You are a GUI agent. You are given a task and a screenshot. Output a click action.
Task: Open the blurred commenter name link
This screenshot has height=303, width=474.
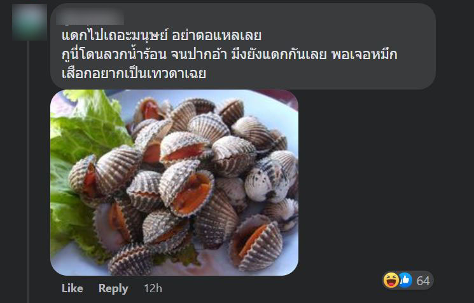90,17
